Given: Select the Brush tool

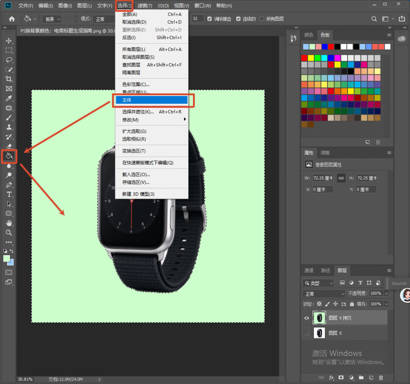Looking at the screenshot, I should click(9, 118).
